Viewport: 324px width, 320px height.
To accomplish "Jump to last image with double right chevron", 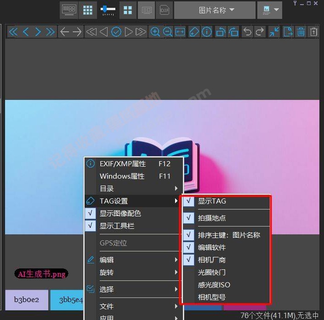I will (51, 32).
